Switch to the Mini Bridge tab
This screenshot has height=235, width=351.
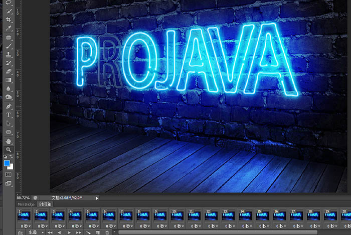26,204
